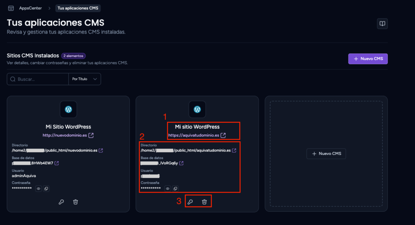Click external link icon beside aquivatudominio.es URL

[223, 136]
